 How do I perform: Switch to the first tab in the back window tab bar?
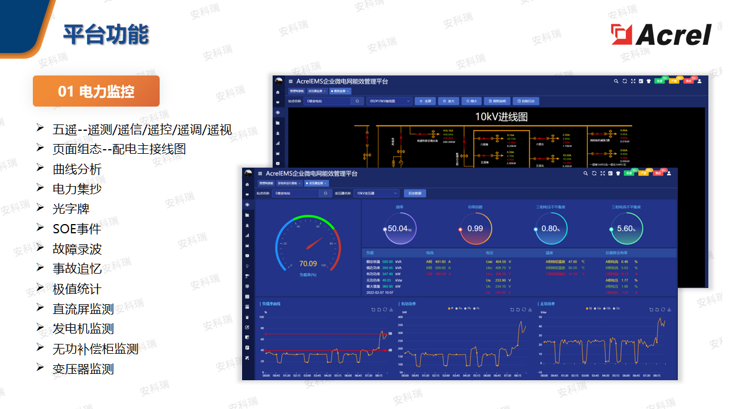pyautogui.click(x=296, y=91)
